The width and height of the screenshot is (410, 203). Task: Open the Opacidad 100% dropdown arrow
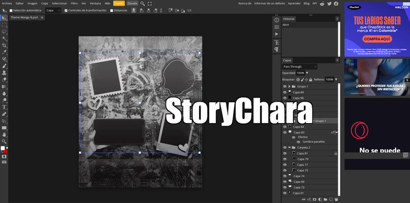[307, 73]
